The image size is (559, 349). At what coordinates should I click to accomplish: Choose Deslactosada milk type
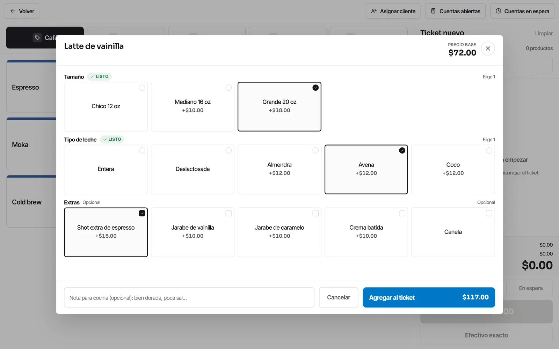pos(193,170)
